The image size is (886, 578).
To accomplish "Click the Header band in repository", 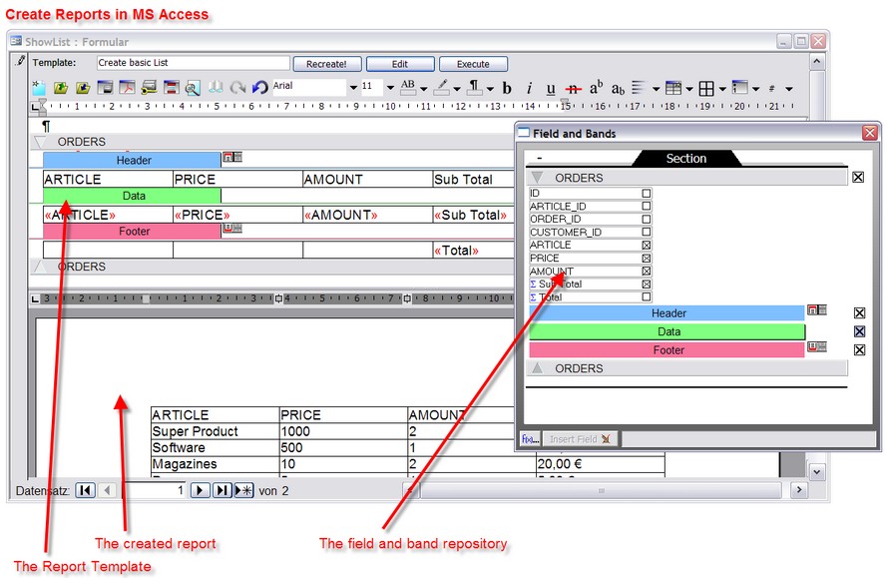I will coord(667,313).
